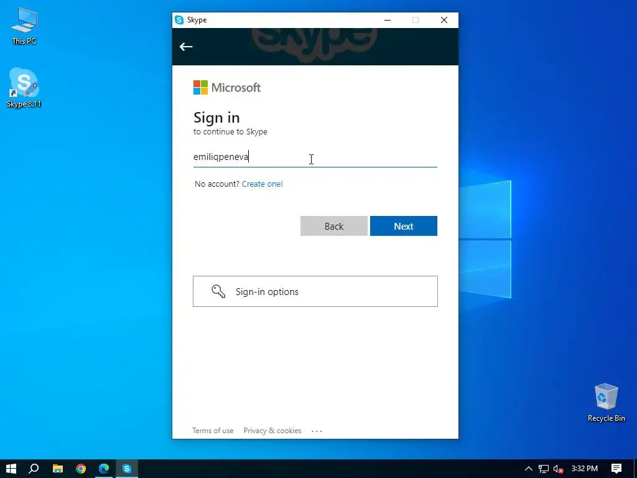
Task: Click the account username input field
Action: coord(315,157)
